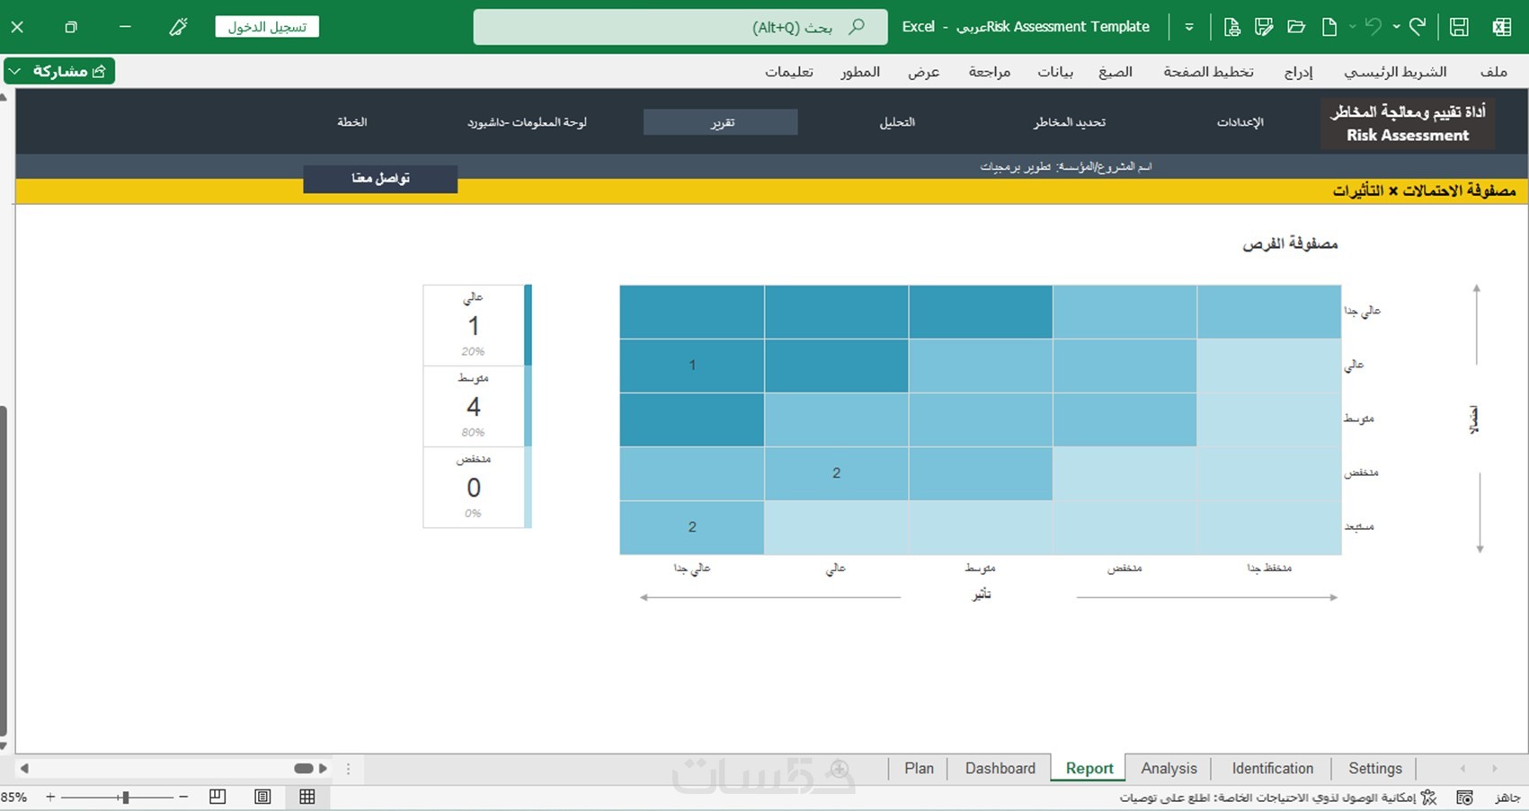The width and height of the screenshot is (1529, 811).
Task: Select the Report sheet tab
Action: click(x=1089, y=769)
